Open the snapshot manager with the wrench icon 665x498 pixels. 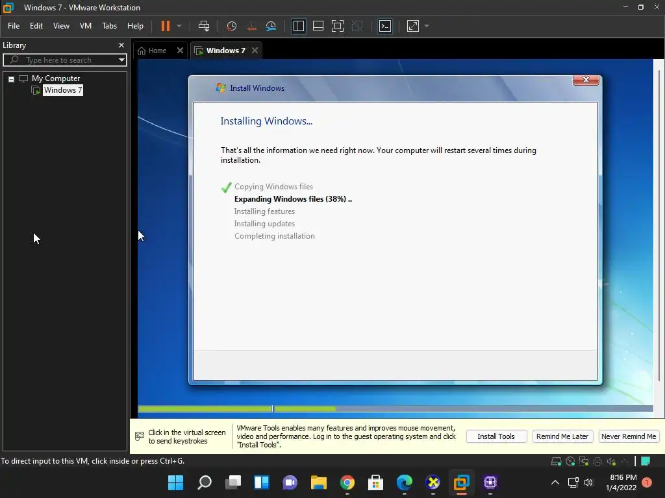[271, 26]
